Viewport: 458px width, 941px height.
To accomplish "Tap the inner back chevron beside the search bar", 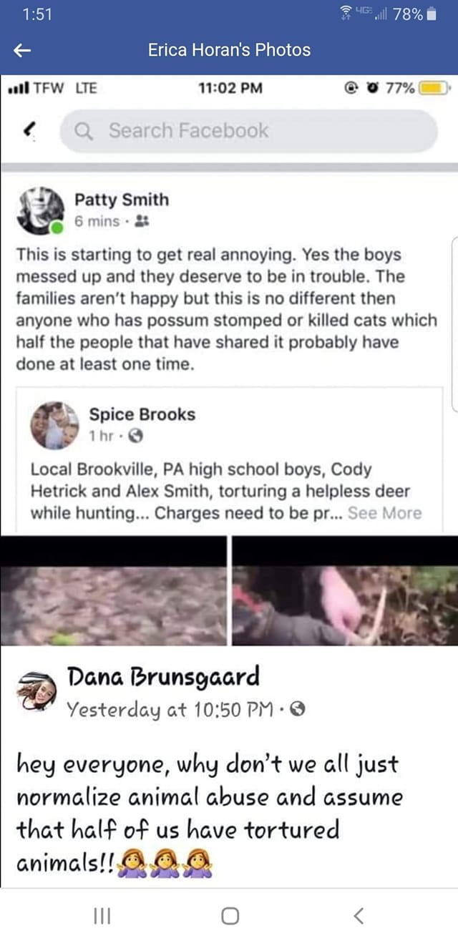I will (29, 130).
